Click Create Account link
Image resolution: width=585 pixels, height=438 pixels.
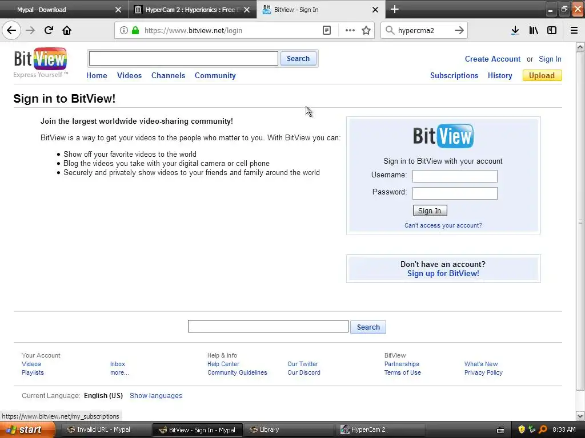492,59
